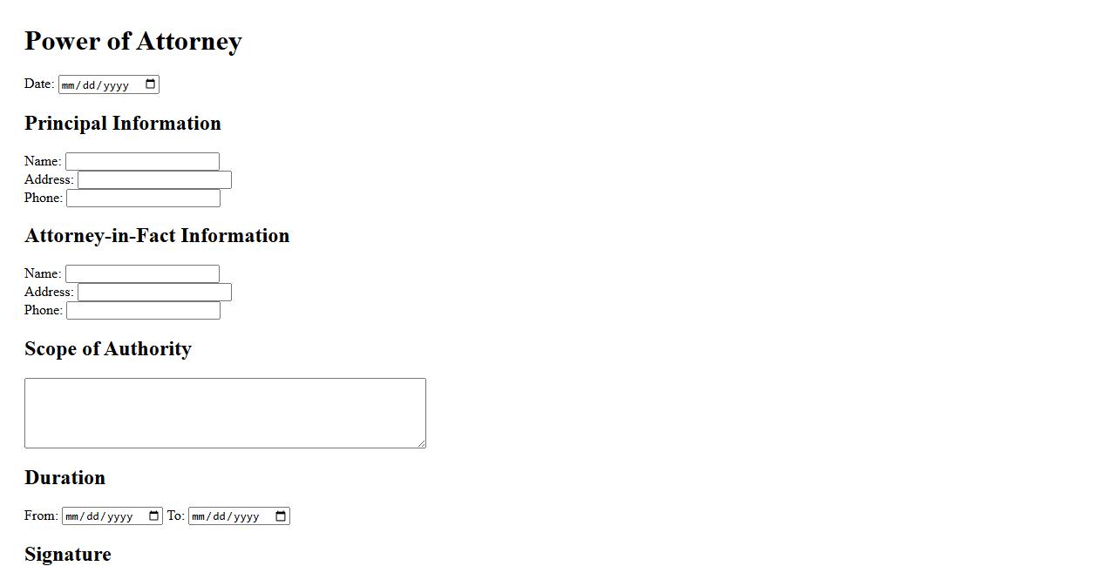Image resolution: width=1114 pixels, height=566 pixels.
Task: Select month segment of To date
Action: pyautogui.click(x=199, y=517)
